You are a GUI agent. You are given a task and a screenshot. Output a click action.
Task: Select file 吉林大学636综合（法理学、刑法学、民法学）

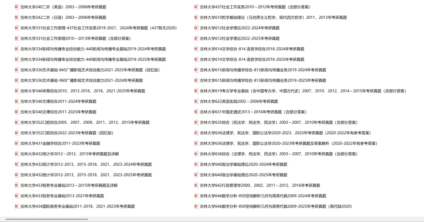coord(276,154)
